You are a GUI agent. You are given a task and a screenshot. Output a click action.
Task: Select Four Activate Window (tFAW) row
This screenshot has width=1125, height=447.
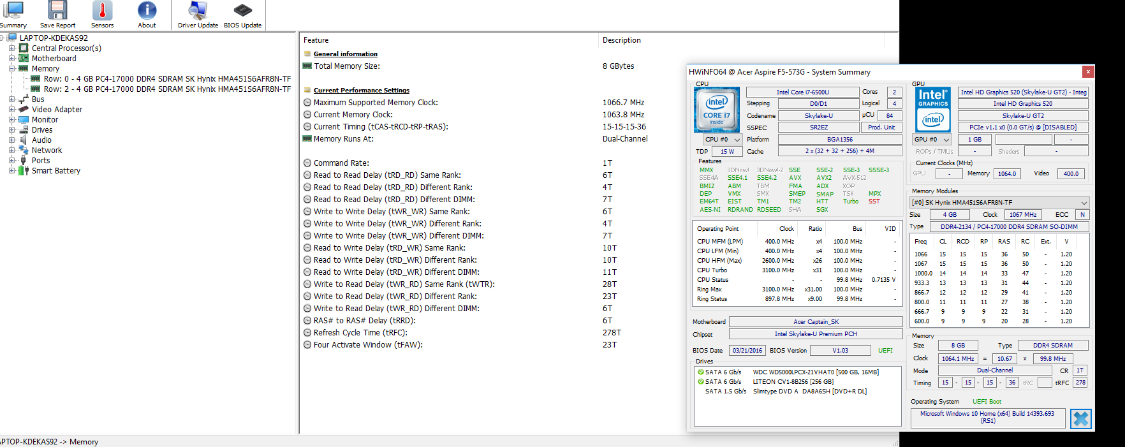pos(368,345)
